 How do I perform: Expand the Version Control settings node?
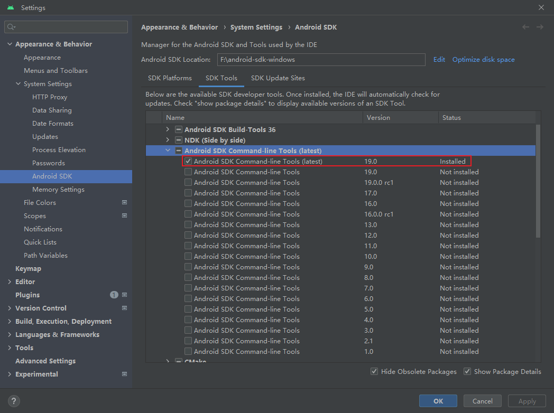pos(10,308)
